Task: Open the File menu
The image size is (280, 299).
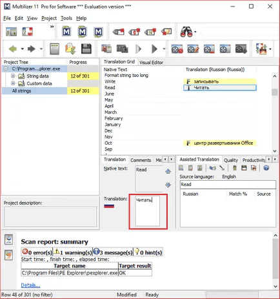Action: [x=7, y=18]
